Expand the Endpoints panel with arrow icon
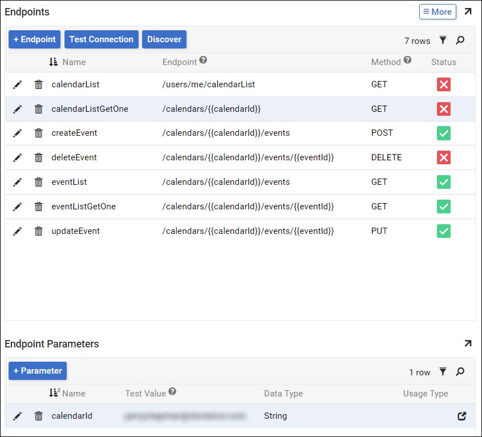 [x=468, y=11]
